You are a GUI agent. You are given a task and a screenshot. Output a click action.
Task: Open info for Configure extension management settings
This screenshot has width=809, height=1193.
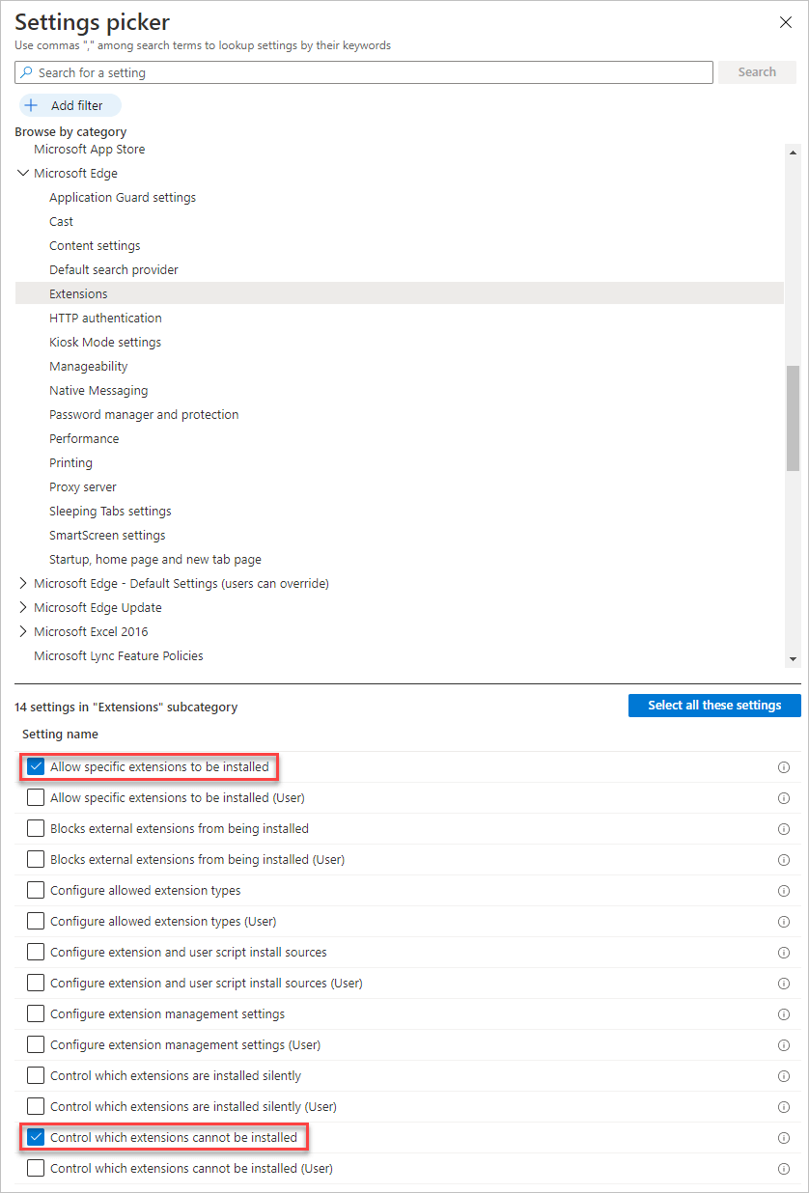pos(784,1014)
